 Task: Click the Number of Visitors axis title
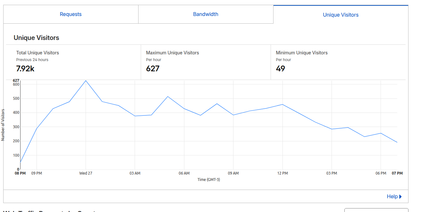tap(3, 125)
